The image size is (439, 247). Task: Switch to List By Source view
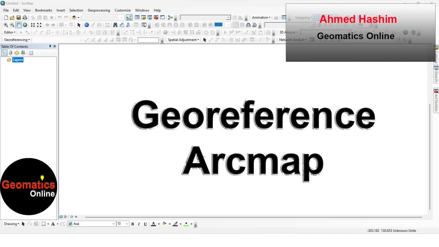tap(11, 53)
